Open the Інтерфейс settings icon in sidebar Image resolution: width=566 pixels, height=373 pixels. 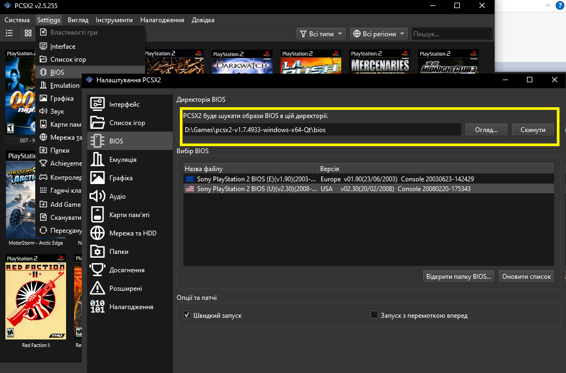[97, 104]
